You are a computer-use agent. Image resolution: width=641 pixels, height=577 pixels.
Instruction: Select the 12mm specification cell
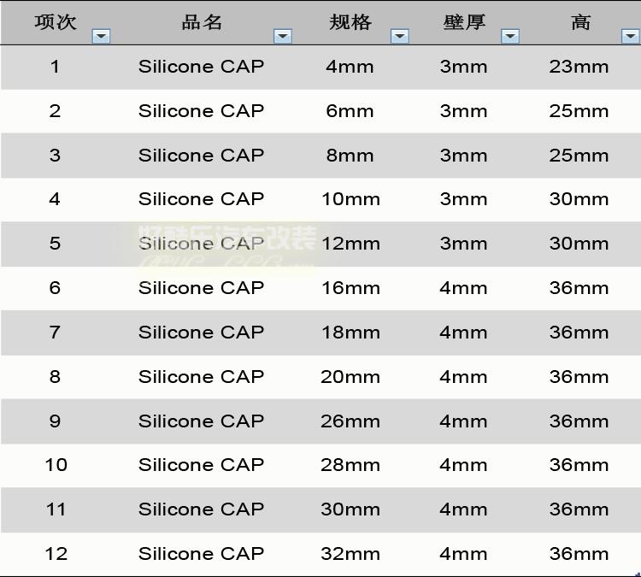point(350,244)
